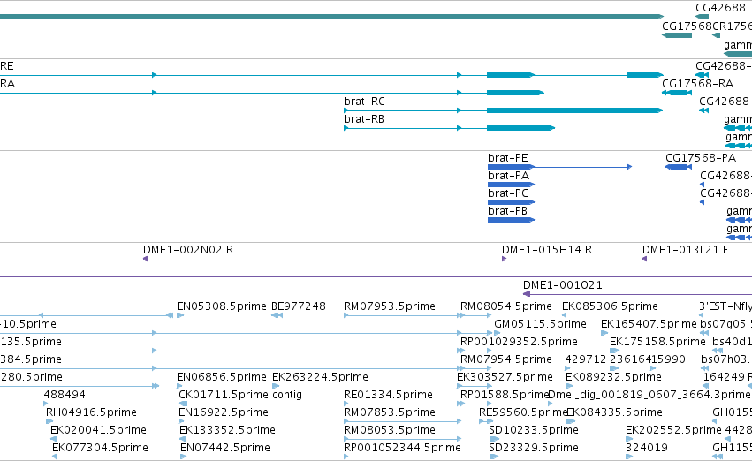This screenshot has width=752, height=461.
Task: Click the EK303527.5prime EST label
Action: pyautogui.click(x=505, y=377)
